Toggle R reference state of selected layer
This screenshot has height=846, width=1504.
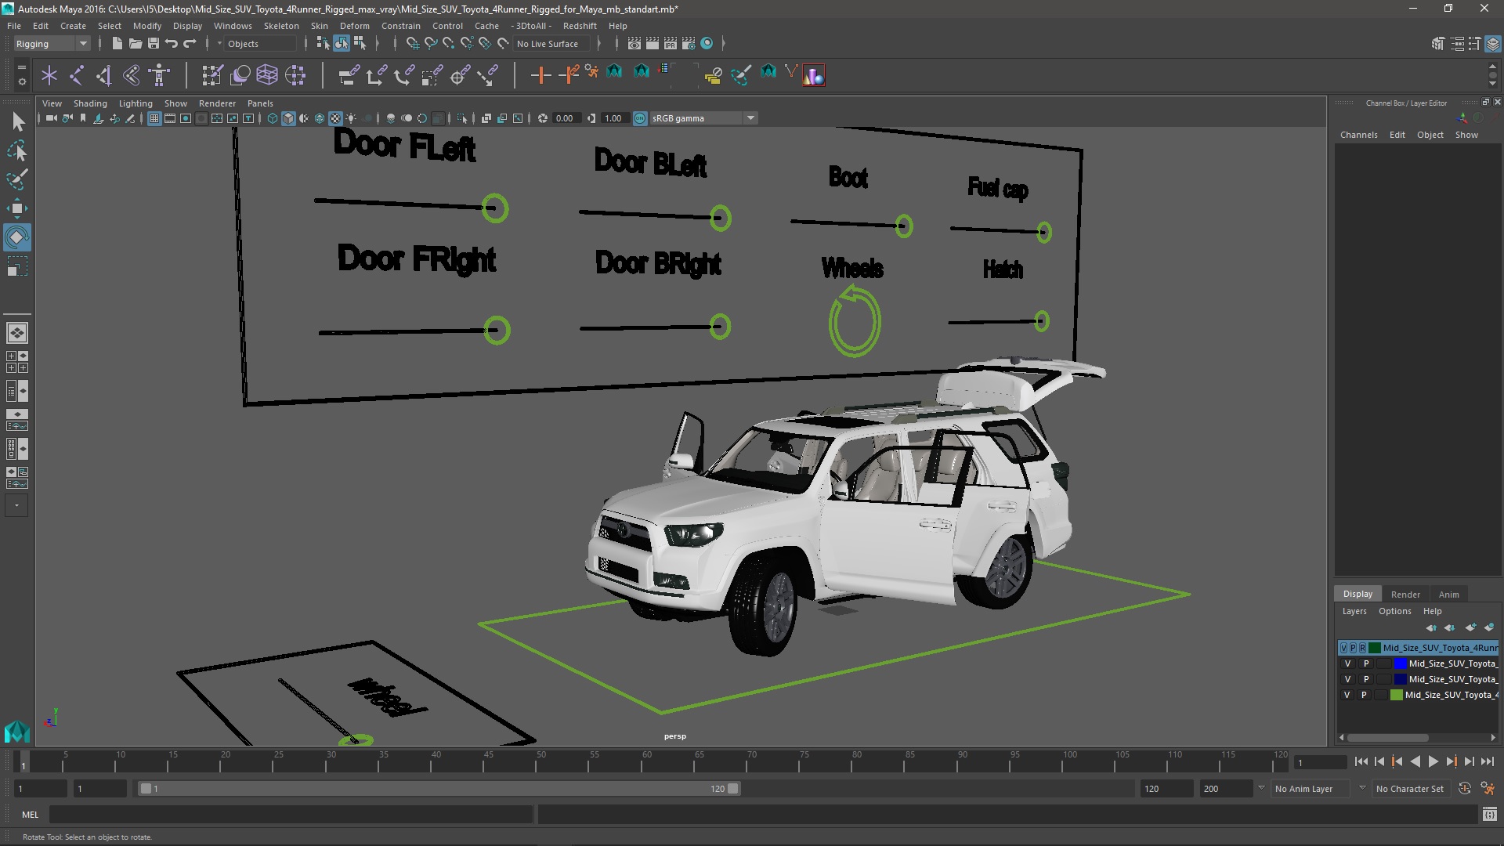click(1362, 648)
